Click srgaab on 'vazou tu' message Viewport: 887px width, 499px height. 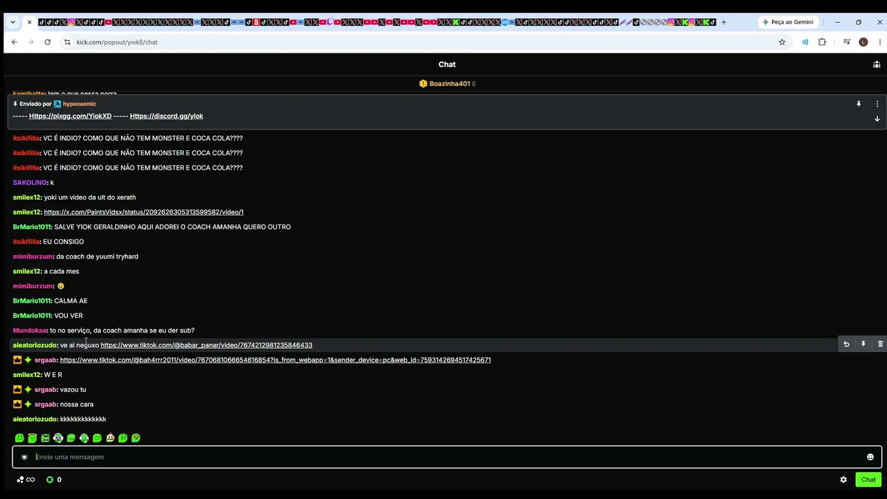[46, 389]
